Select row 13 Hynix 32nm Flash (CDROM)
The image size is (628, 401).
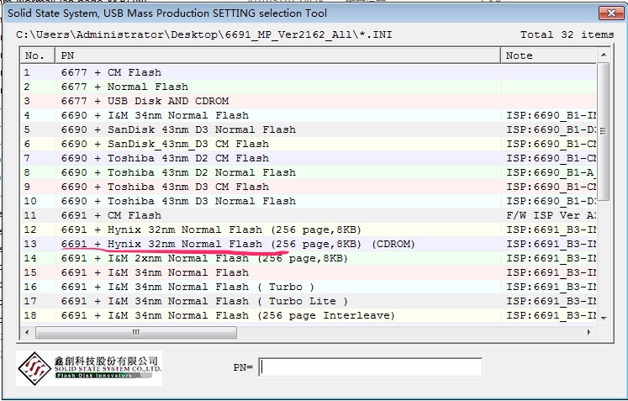click(309, 244)
